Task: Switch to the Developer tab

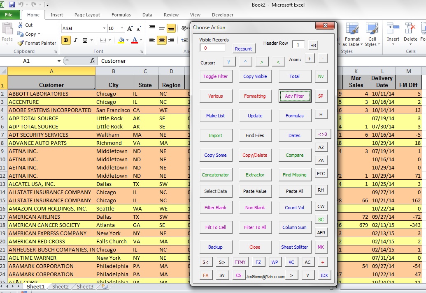Action: coord(223,15)
